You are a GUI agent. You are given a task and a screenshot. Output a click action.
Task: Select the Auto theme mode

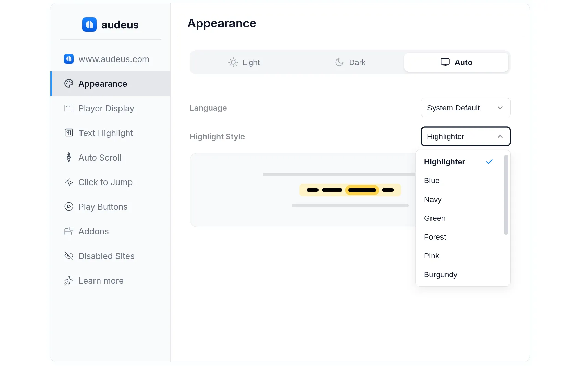(456, 62)
